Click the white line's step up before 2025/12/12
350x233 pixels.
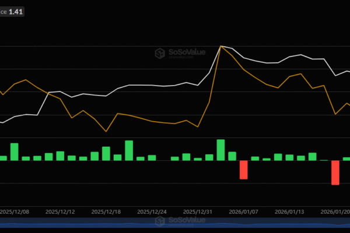click(x=43, y=104)
